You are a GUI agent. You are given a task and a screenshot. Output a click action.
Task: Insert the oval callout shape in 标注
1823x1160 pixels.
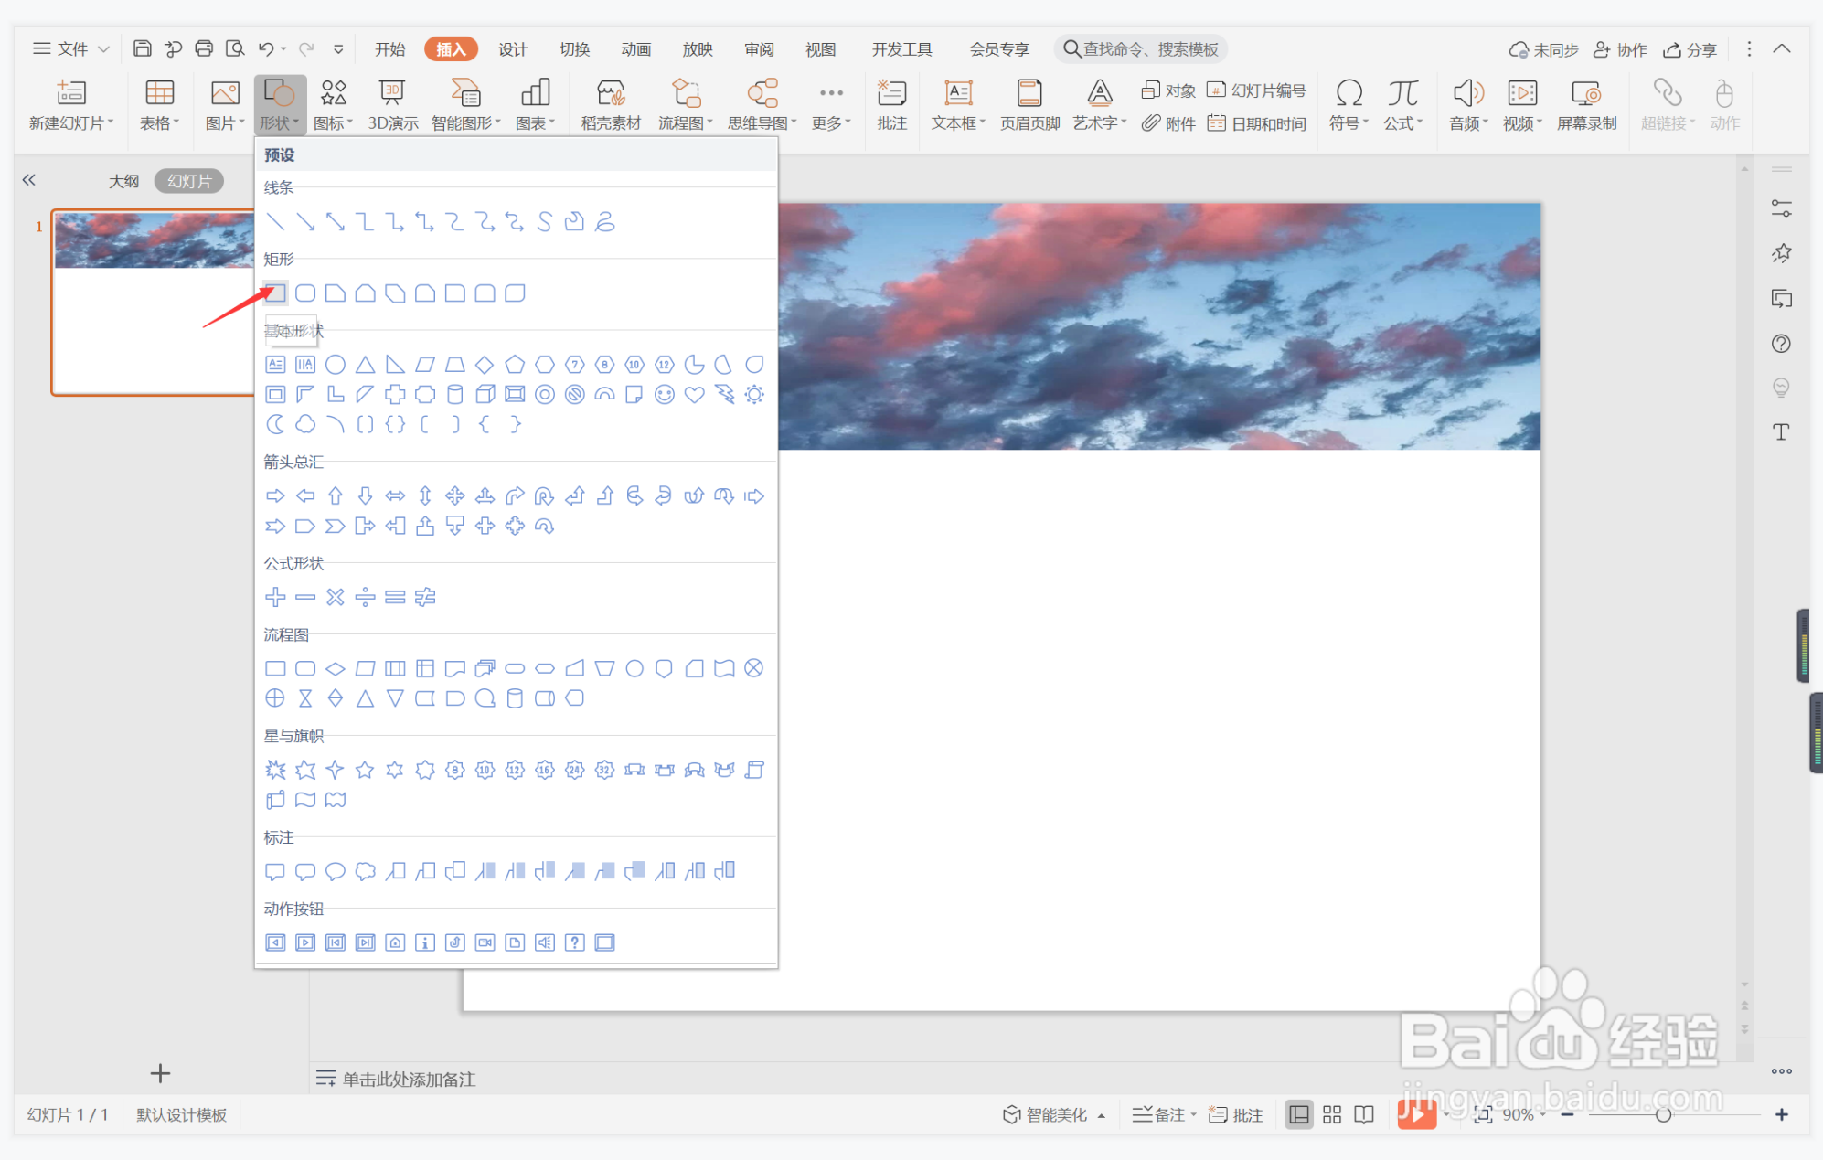click(336, 871)
